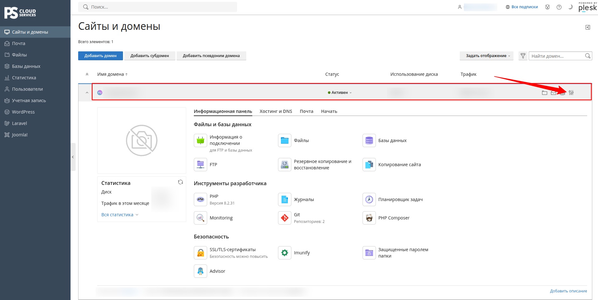The width and height of the screenshot is (598, 300).
Task: Switch to the Get started tab
Action: (x=329, y=111)
